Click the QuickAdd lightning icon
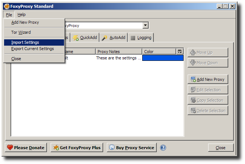 (x=76, y=38)
